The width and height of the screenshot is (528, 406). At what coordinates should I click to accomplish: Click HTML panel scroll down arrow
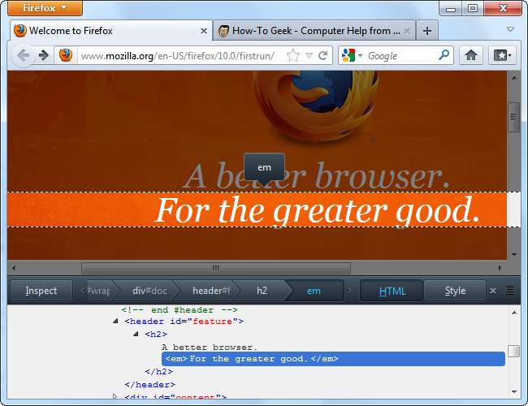514,391
